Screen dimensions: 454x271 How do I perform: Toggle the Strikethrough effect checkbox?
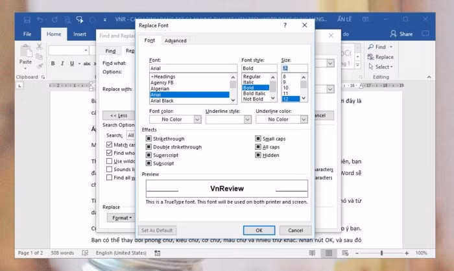click(149, 139)
